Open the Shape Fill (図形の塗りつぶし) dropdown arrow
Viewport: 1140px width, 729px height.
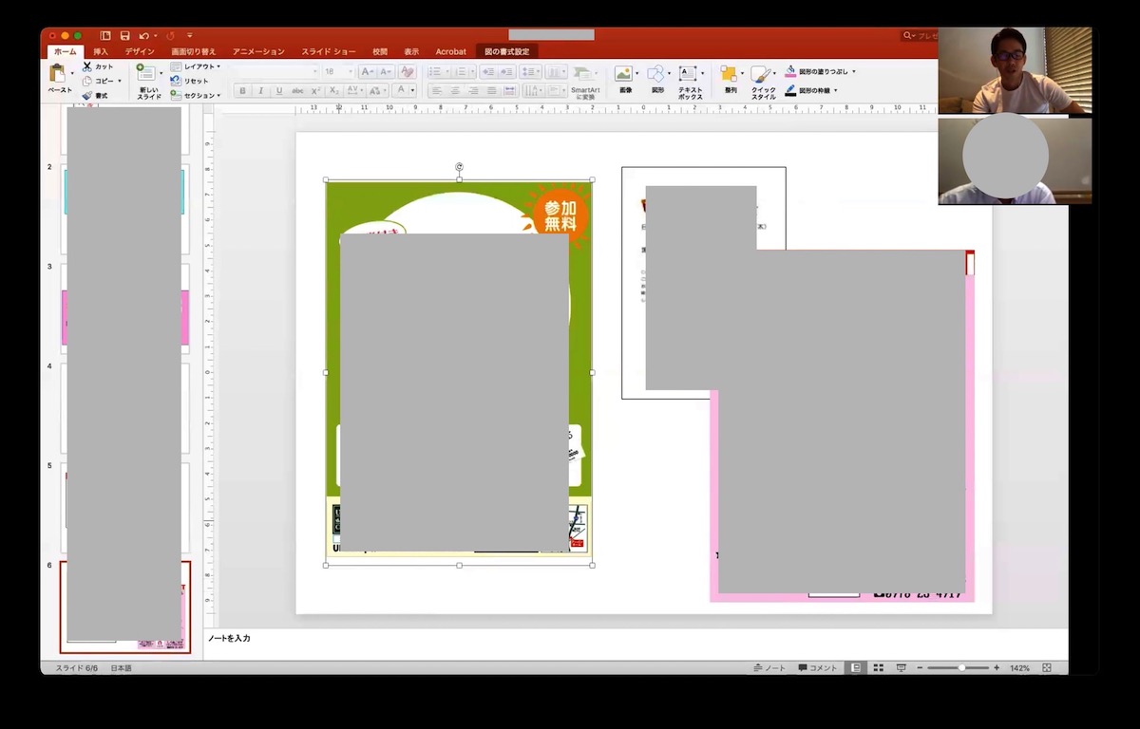(x=853, y=71)
